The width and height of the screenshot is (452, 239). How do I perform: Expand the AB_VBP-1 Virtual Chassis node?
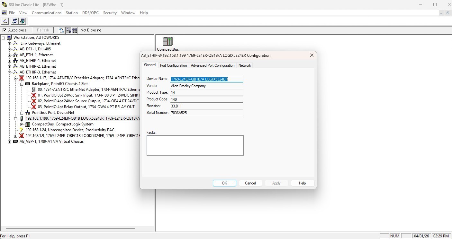coord(10,141)
